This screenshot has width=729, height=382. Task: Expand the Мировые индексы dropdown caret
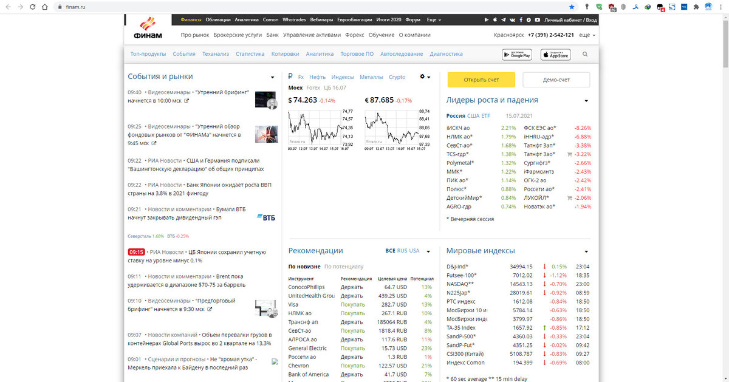tap(586, 251)
